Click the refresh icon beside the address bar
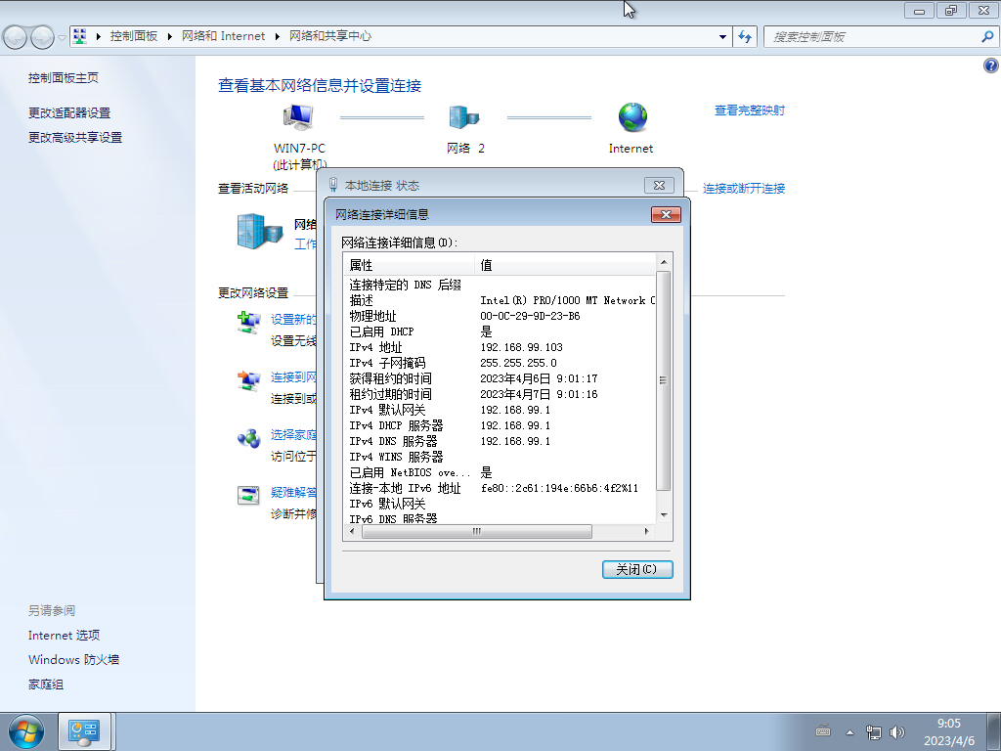This screenshot has width=1001, height=751. click(745, 36)
